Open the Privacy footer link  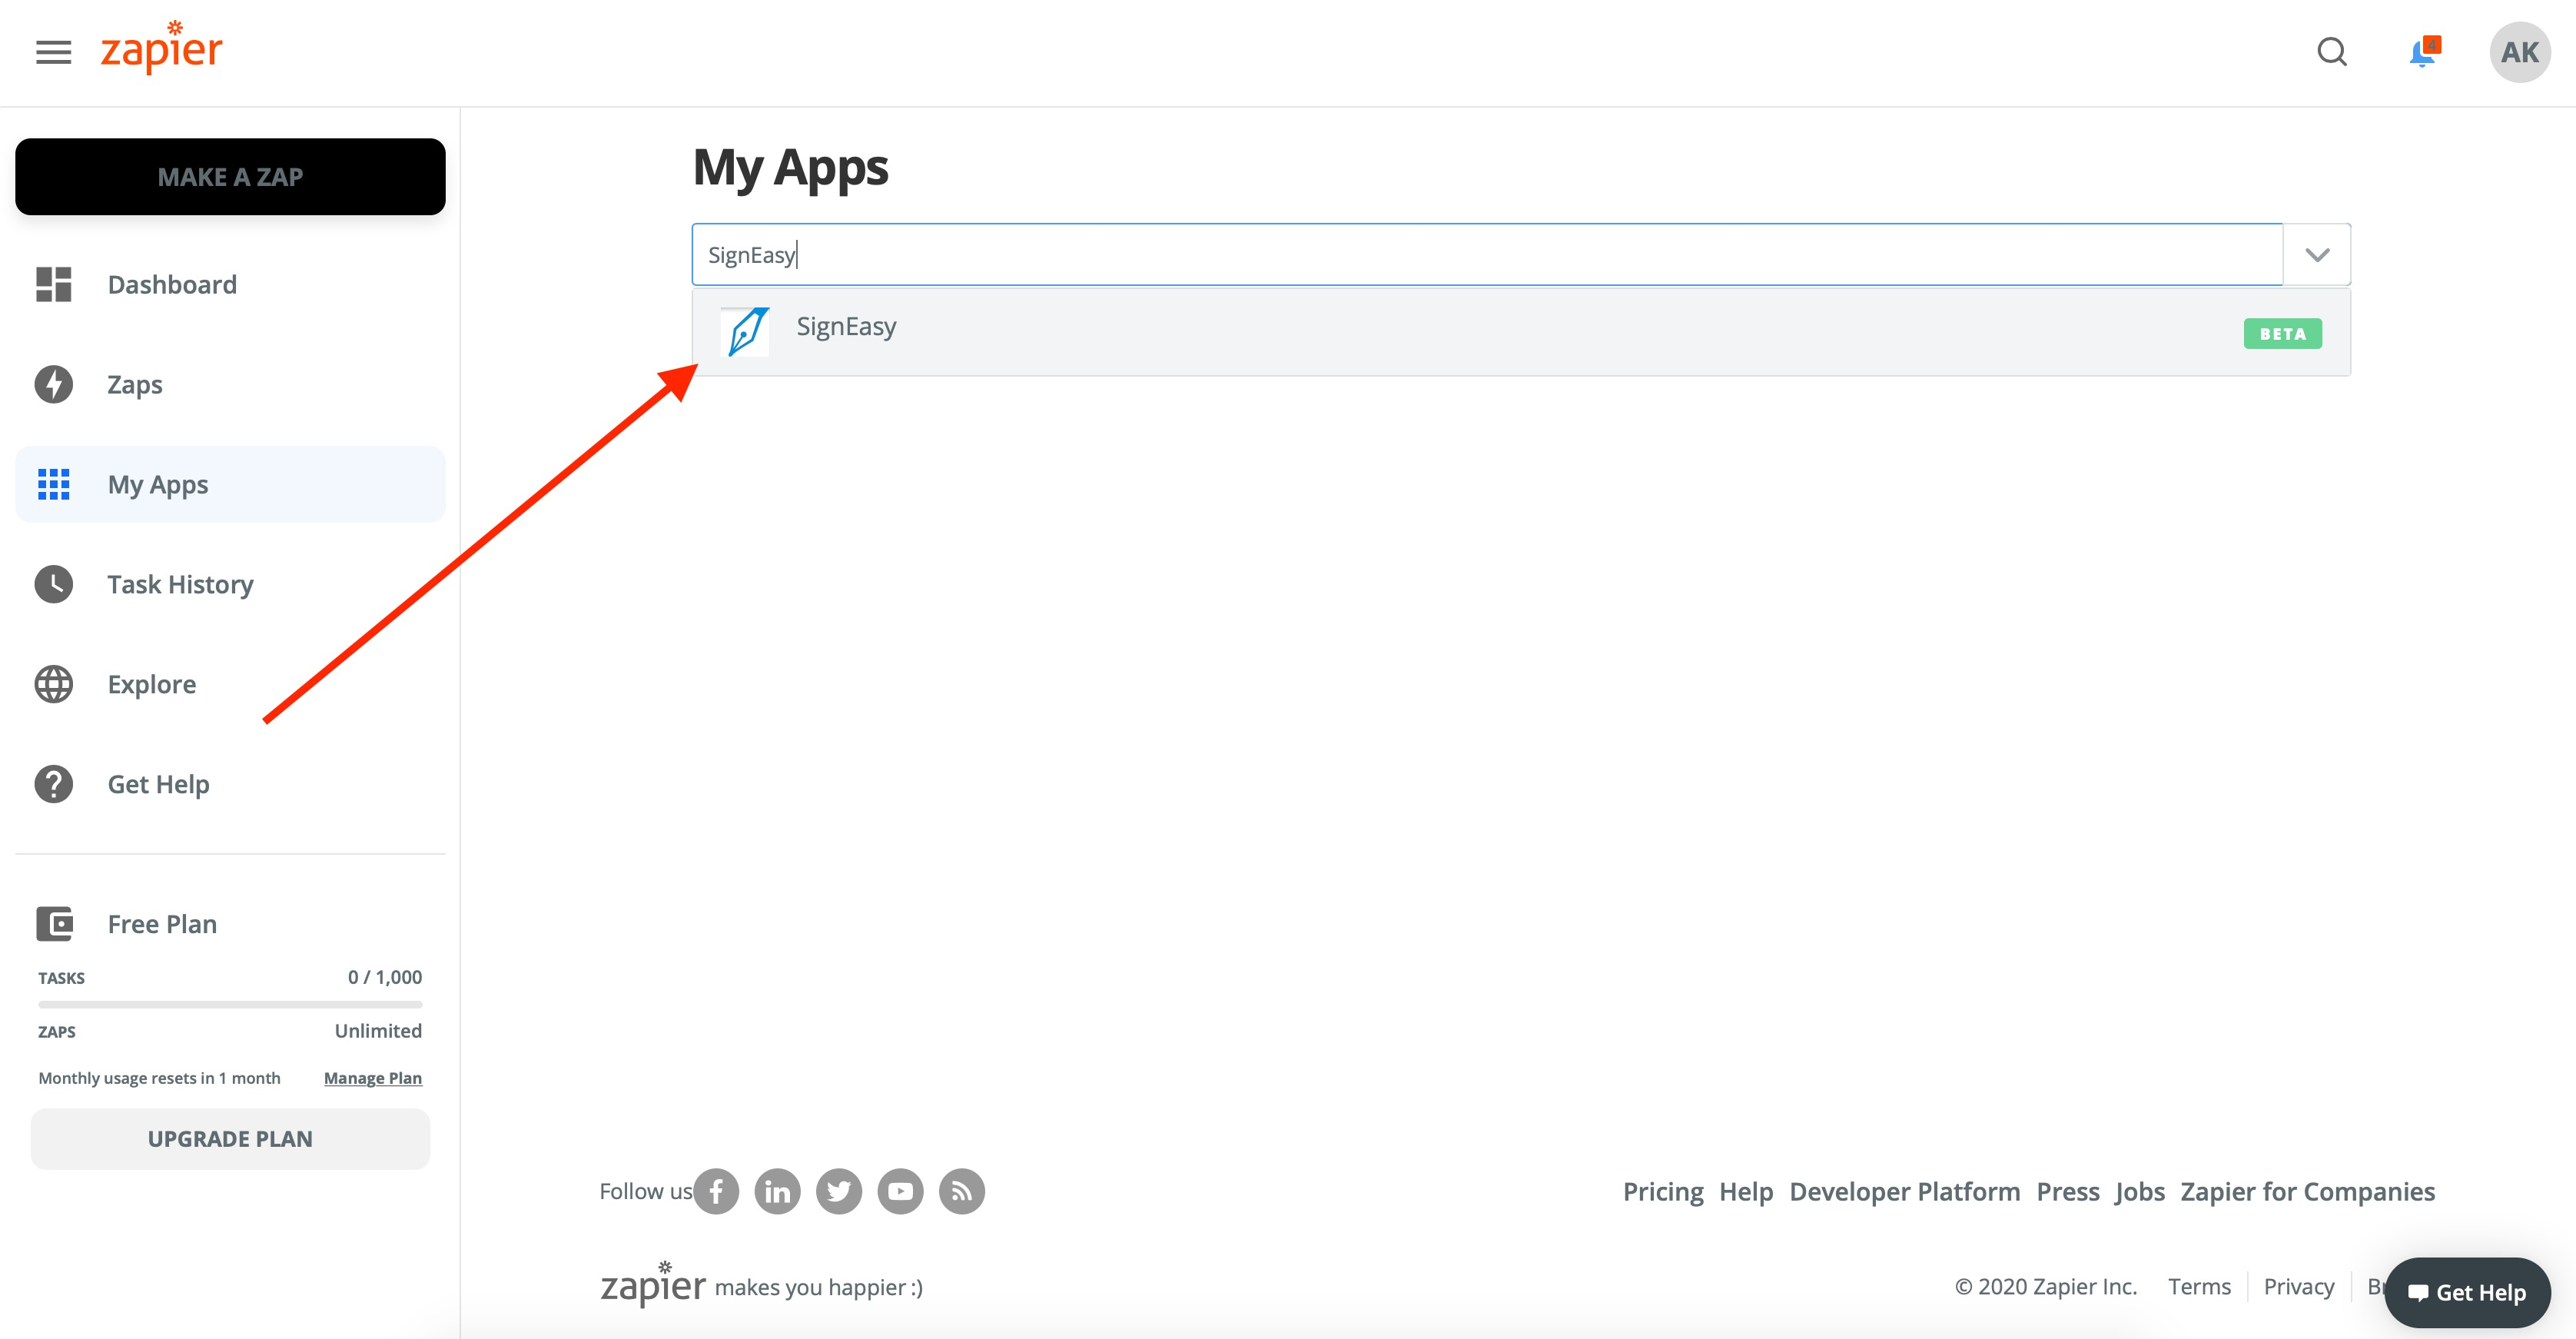click(x=2299, y=1287)
